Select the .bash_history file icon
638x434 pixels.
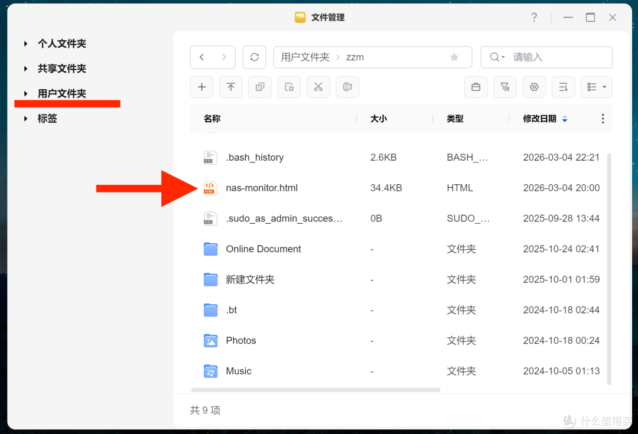click(x=210, y=158)
